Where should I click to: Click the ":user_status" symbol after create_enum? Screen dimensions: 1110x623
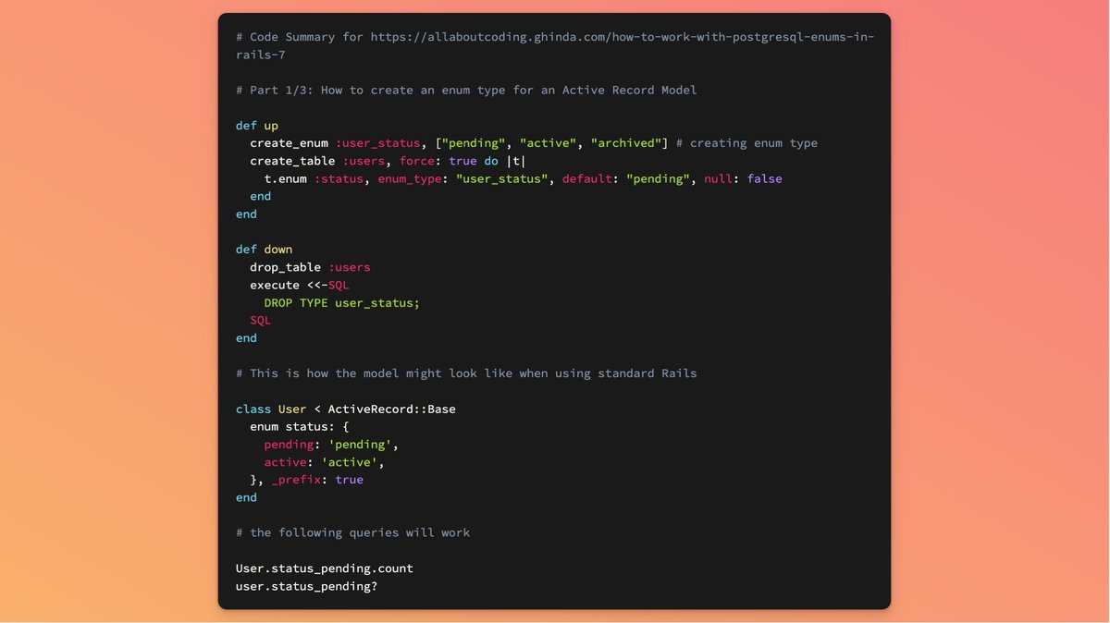(x=377, y=143)
